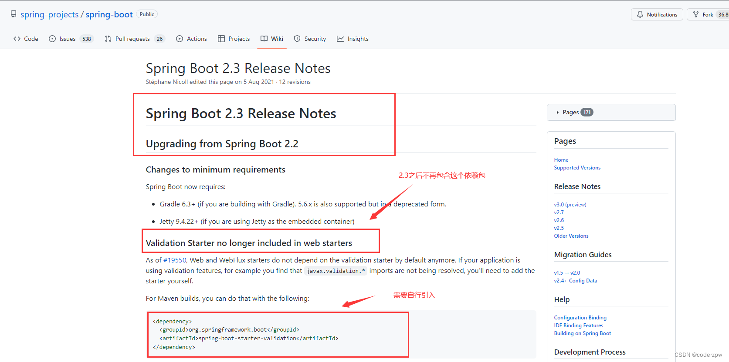
Task: Open the Insights tab
Action: click(353, 39)
